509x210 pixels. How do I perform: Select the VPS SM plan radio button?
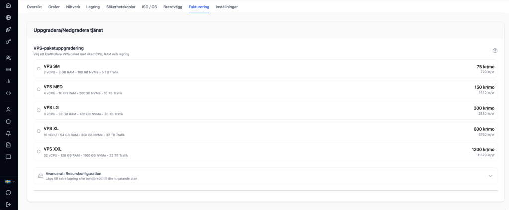click(39, 69)
